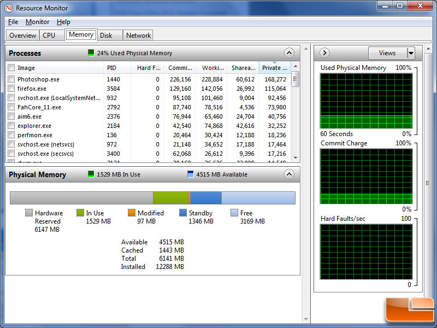437x328 pixels.
Task: Open the Views dropdown arrow
Action: click(411, 53)
